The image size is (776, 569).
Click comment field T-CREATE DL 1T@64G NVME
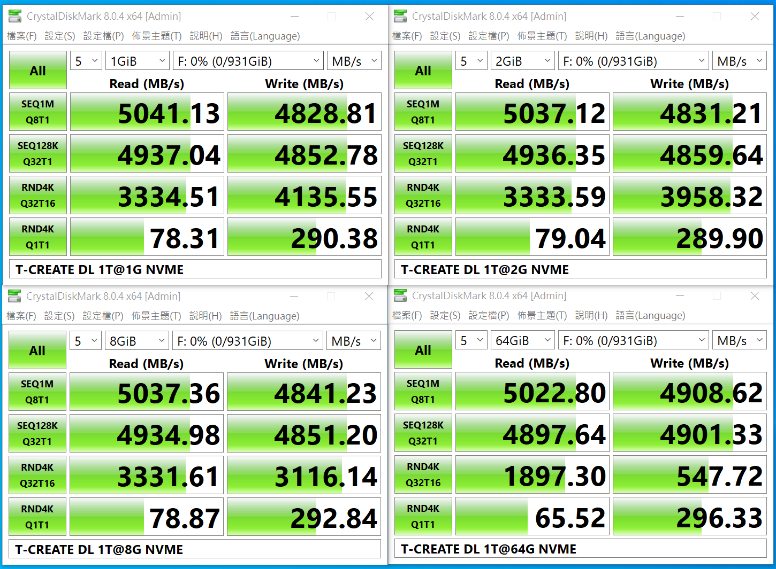coord(581,548)
